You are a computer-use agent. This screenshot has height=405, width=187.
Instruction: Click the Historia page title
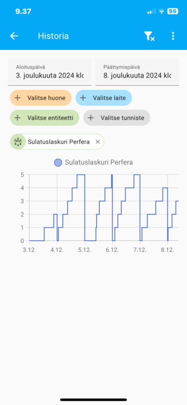point(53,36)
